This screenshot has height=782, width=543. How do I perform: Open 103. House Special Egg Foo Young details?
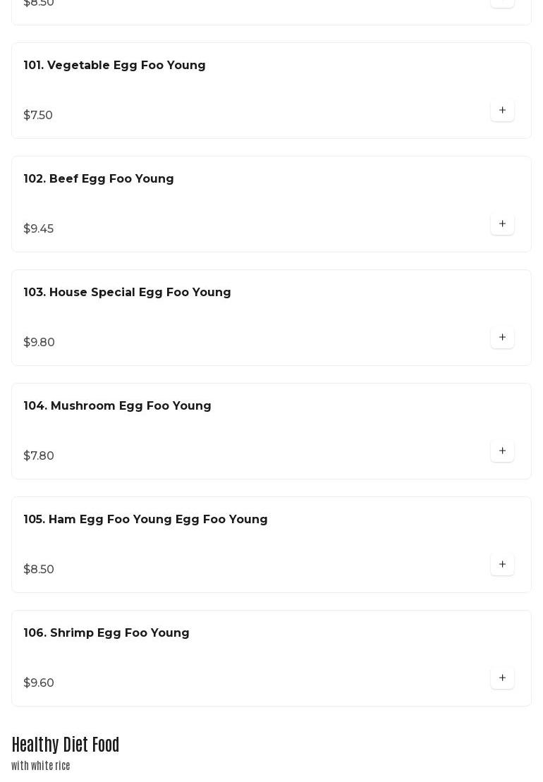[127, 292]
